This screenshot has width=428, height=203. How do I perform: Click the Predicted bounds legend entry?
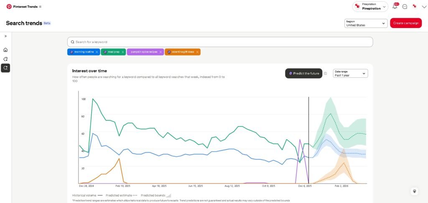(156, 195)
